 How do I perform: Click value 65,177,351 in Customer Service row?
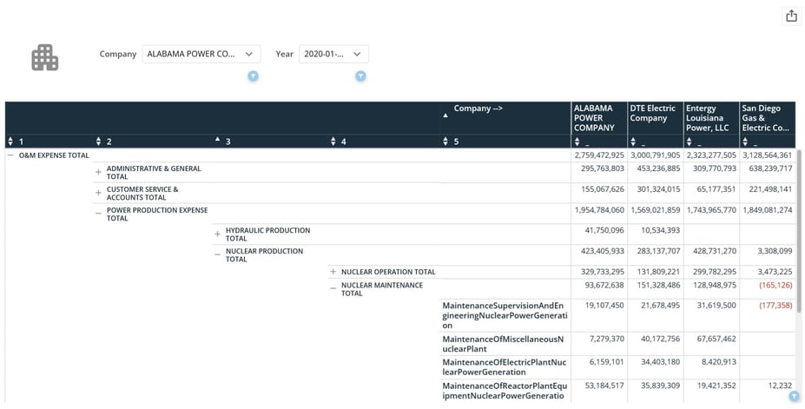pyautogui.click(x=716, y=188)
